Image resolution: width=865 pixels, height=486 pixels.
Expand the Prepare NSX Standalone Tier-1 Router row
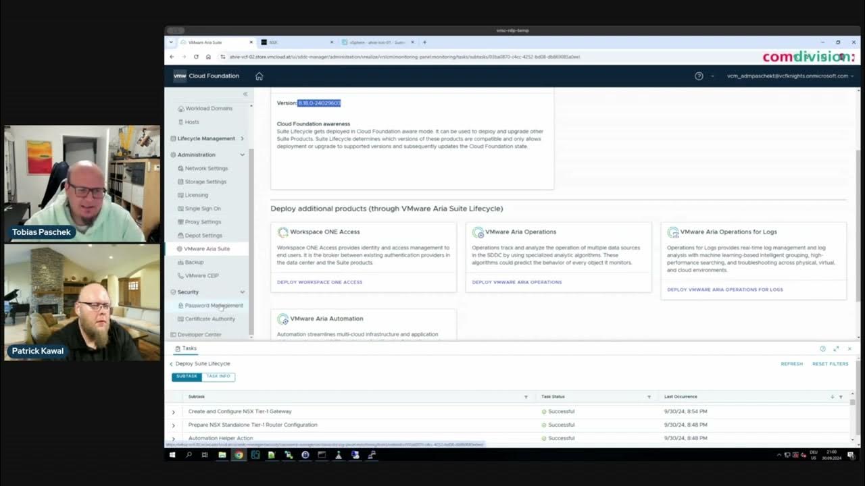pos(174,425)
